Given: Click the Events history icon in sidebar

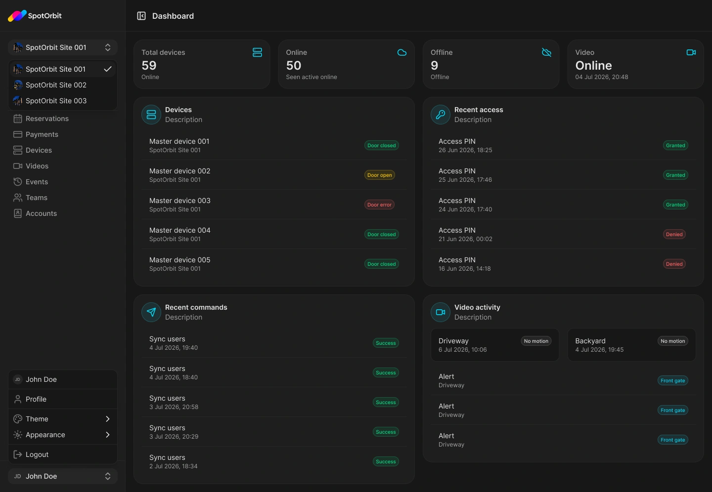Looking at the screenshot, I should click(18, 182).
